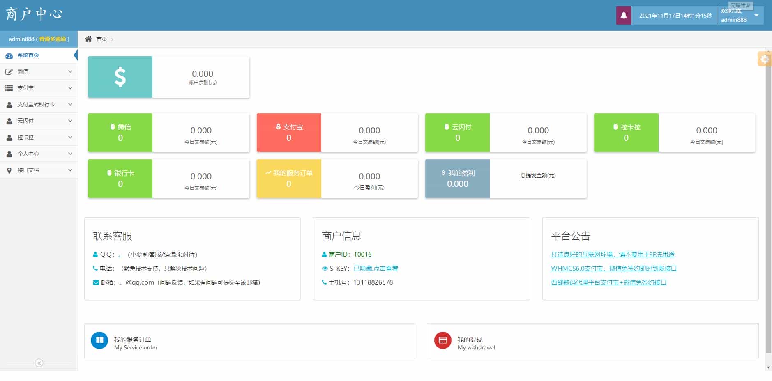
Task: Click the QQ contact user icon
Action: point(95,255)
